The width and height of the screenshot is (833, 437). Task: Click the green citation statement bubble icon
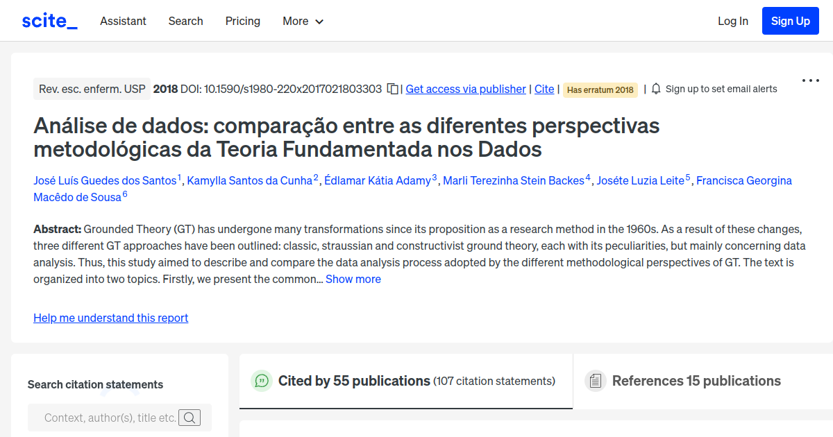click(x=261, y=381)
